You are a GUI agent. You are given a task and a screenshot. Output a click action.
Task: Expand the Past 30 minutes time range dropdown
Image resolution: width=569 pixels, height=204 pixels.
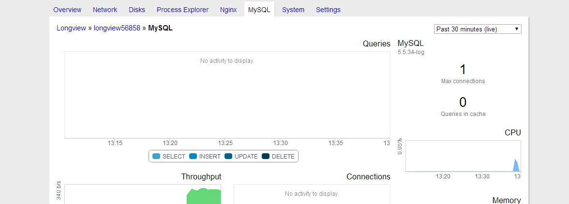click(478, 29)
